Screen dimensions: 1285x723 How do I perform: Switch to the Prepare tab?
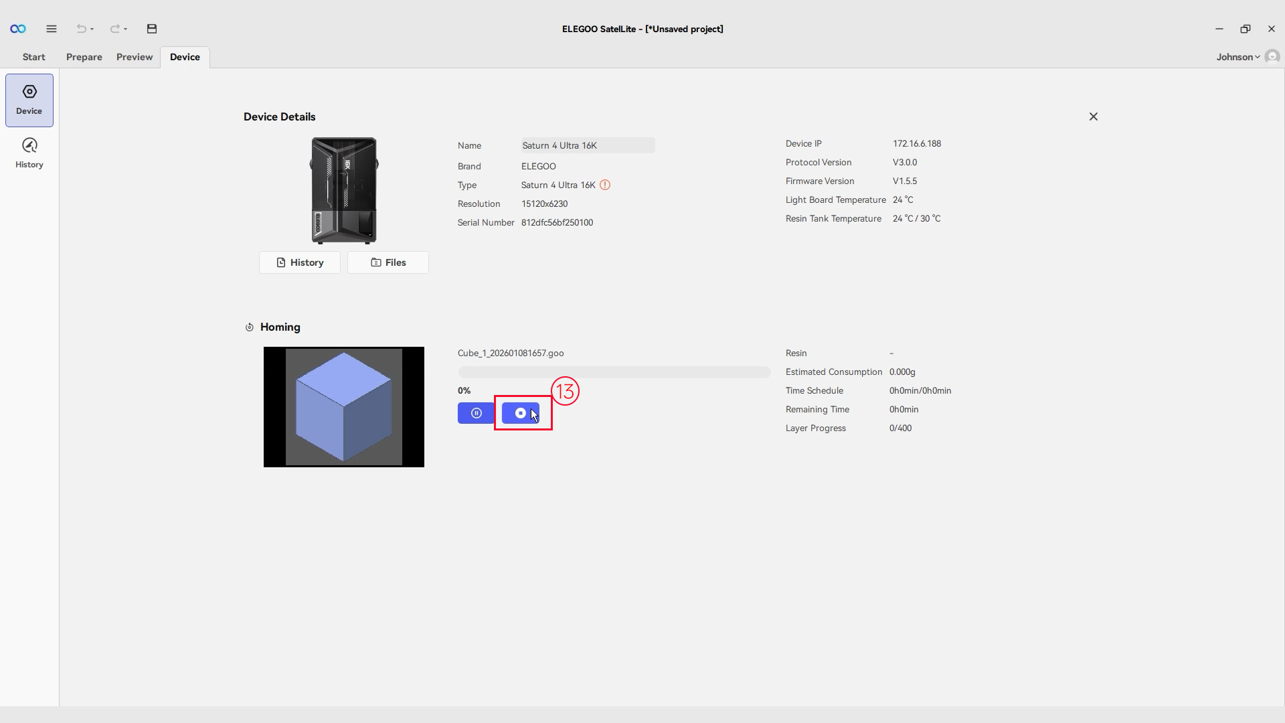[84, 57]
